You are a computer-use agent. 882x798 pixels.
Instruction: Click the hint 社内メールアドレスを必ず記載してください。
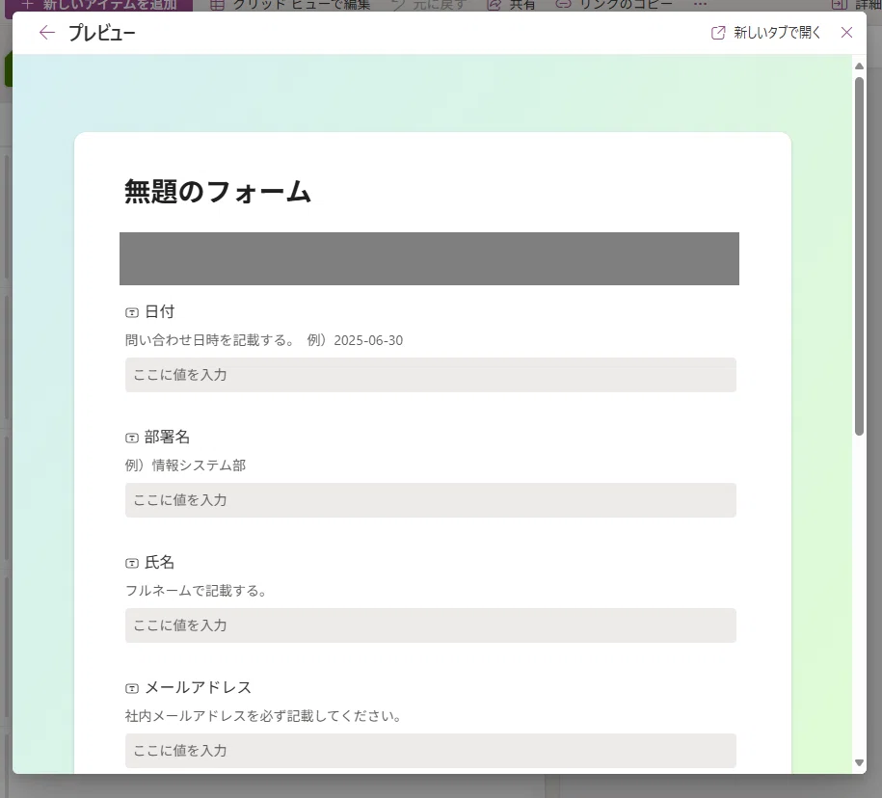[x=263, y=716]
